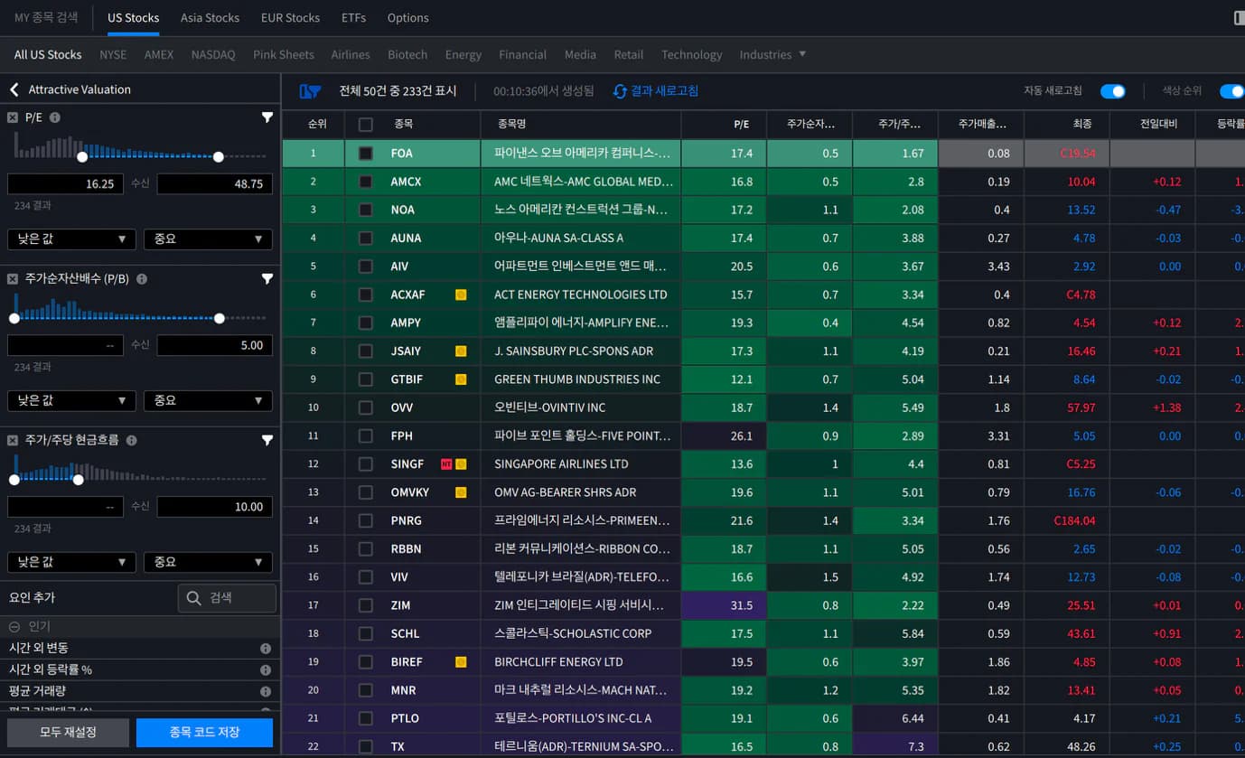
Task: Click 주가/주당 현금흐름 slider's upper handle
Action: point(78,480)
